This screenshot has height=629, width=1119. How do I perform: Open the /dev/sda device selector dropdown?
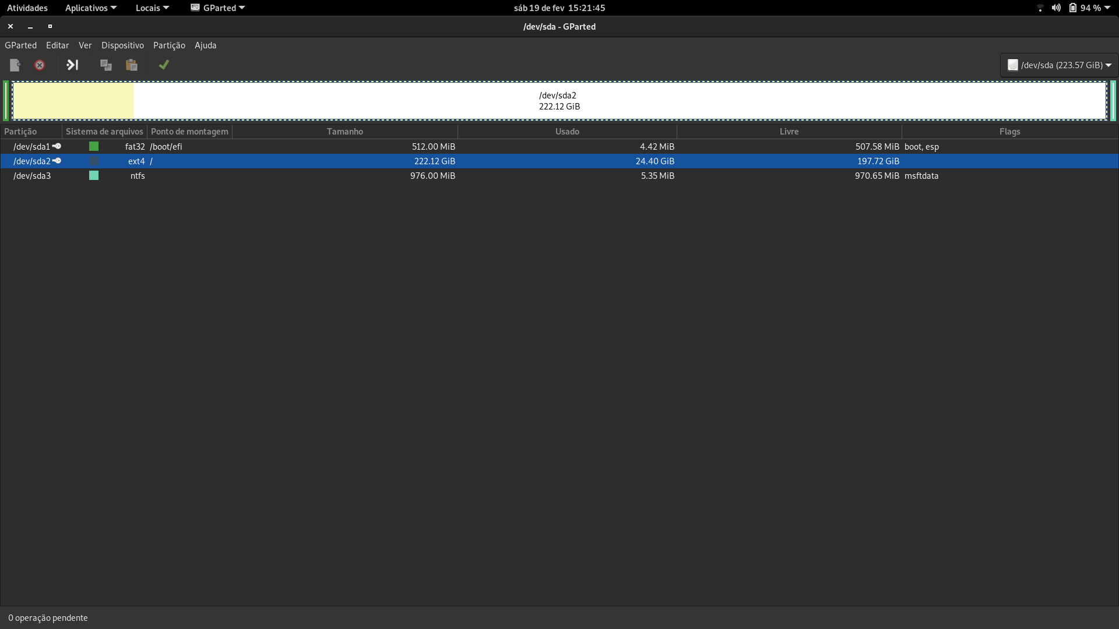(x=1059, y=65)
